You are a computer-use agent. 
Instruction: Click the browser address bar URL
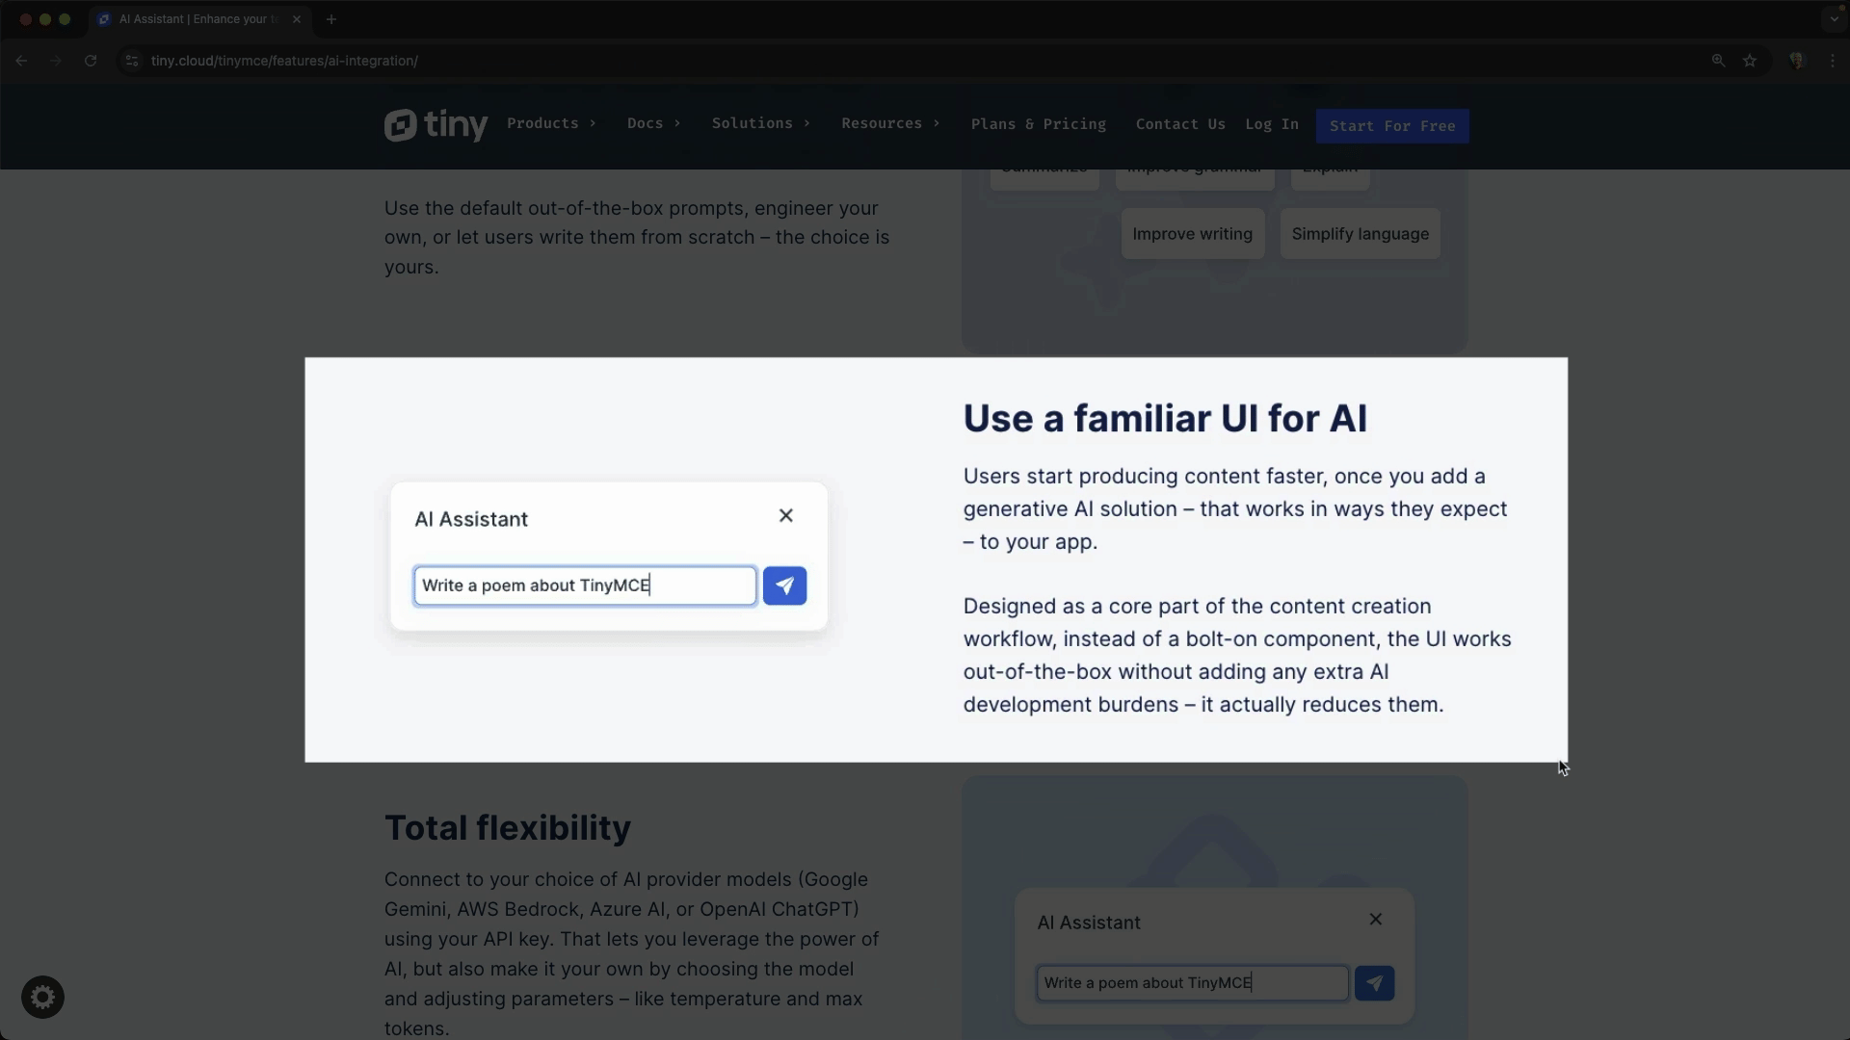pos(284,61)
